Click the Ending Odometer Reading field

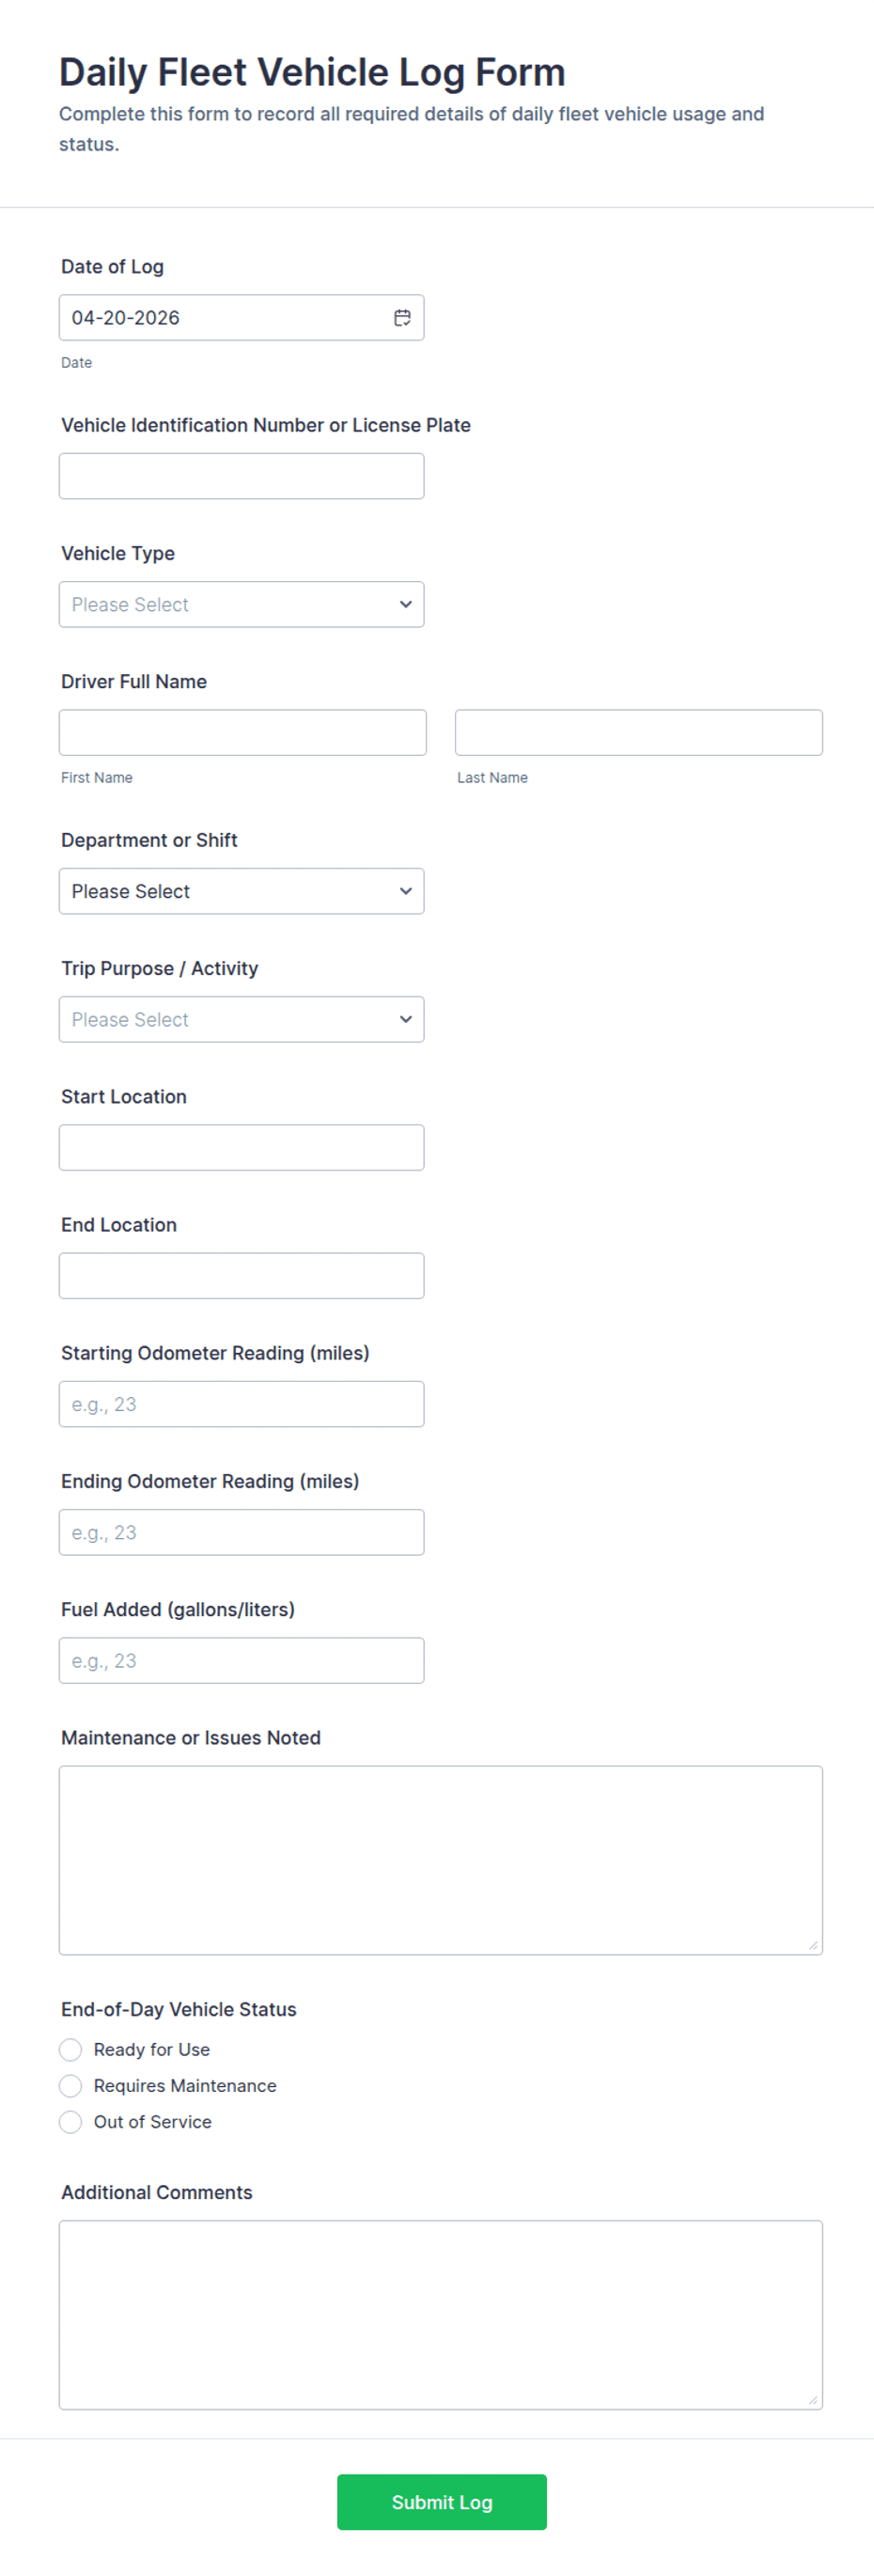point(241,1532)
